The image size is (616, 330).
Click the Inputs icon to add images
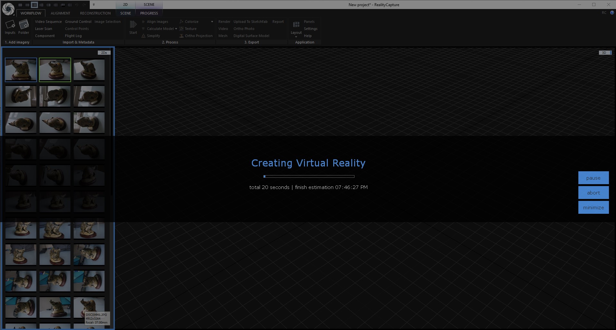coord(10,24)
